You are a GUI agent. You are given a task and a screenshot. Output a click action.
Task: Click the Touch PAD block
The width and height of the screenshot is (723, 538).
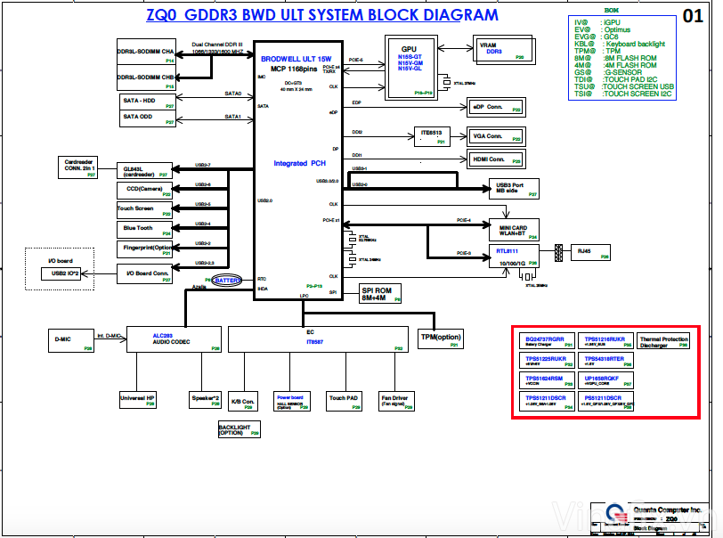[x=344, y=400]
